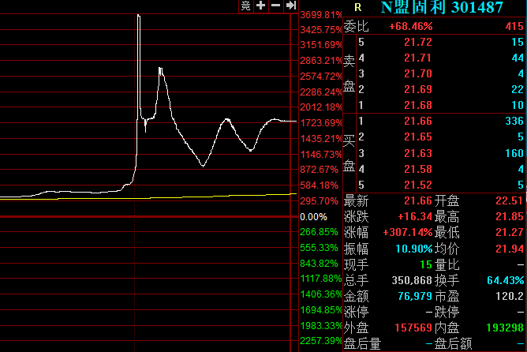Zoom out with the minus icon
This screenshot has height=352, width=527.
275,6
